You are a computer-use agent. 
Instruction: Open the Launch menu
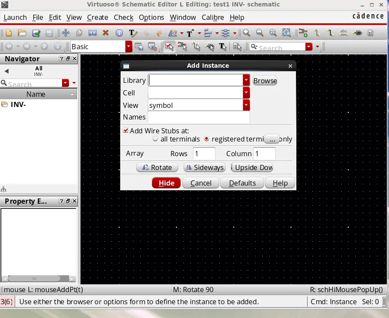pos(15,17)
